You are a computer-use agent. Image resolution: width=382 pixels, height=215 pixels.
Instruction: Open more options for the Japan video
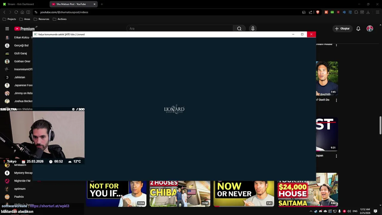(336, 156)
